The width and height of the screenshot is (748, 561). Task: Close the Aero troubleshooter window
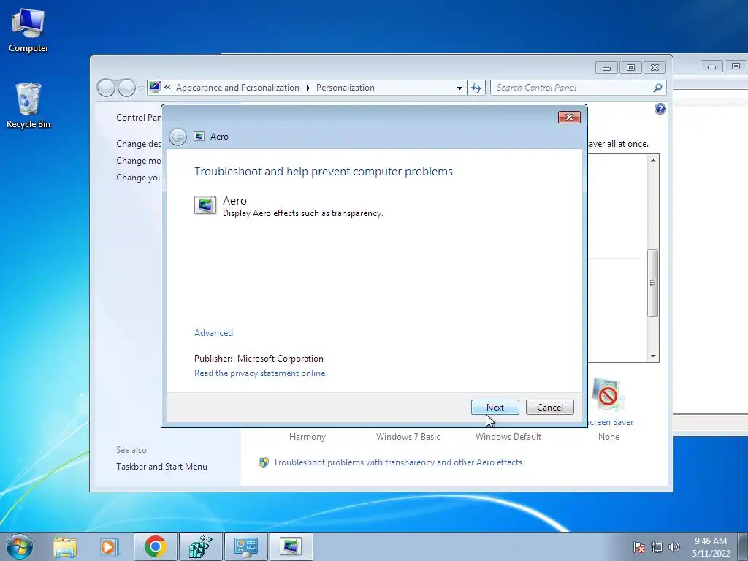coord(569,118)
